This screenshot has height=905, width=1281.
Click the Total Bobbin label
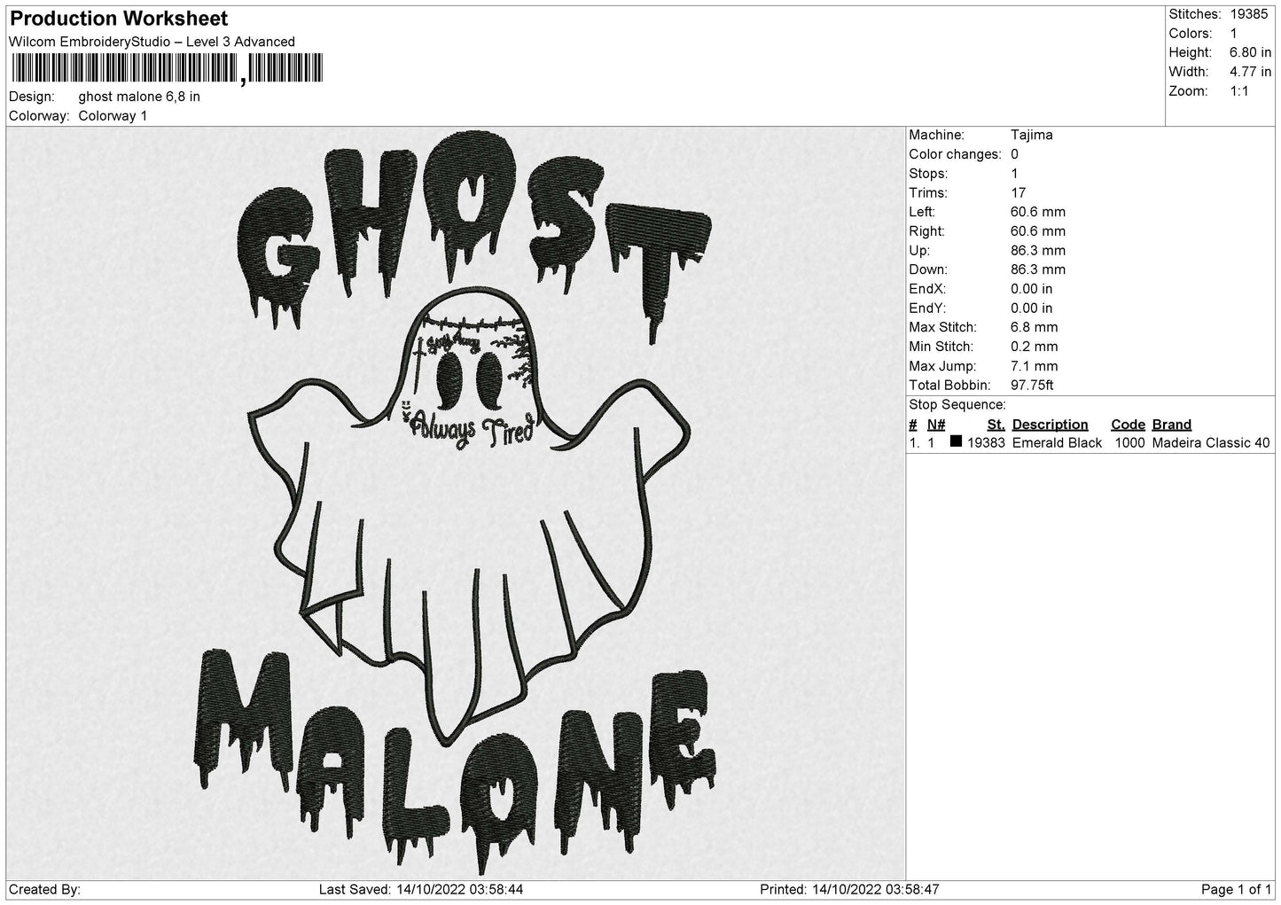(949, 386)
